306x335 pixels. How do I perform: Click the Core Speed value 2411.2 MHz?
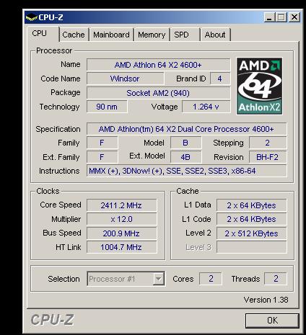[x=121, y=205]
